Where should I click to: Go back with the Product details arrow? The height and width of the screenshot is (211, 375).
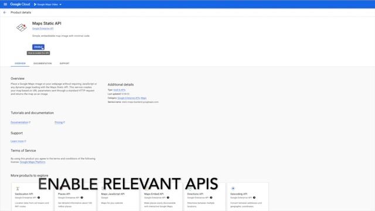[x=5, y=12]
